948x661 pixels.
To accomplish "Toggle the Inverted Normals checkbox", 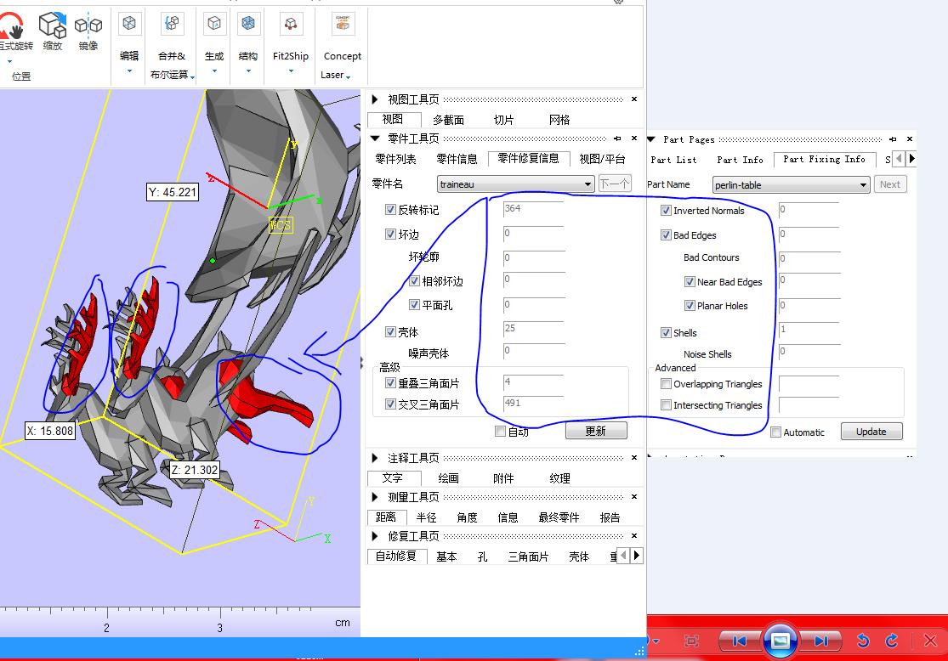I will [666, 210].
